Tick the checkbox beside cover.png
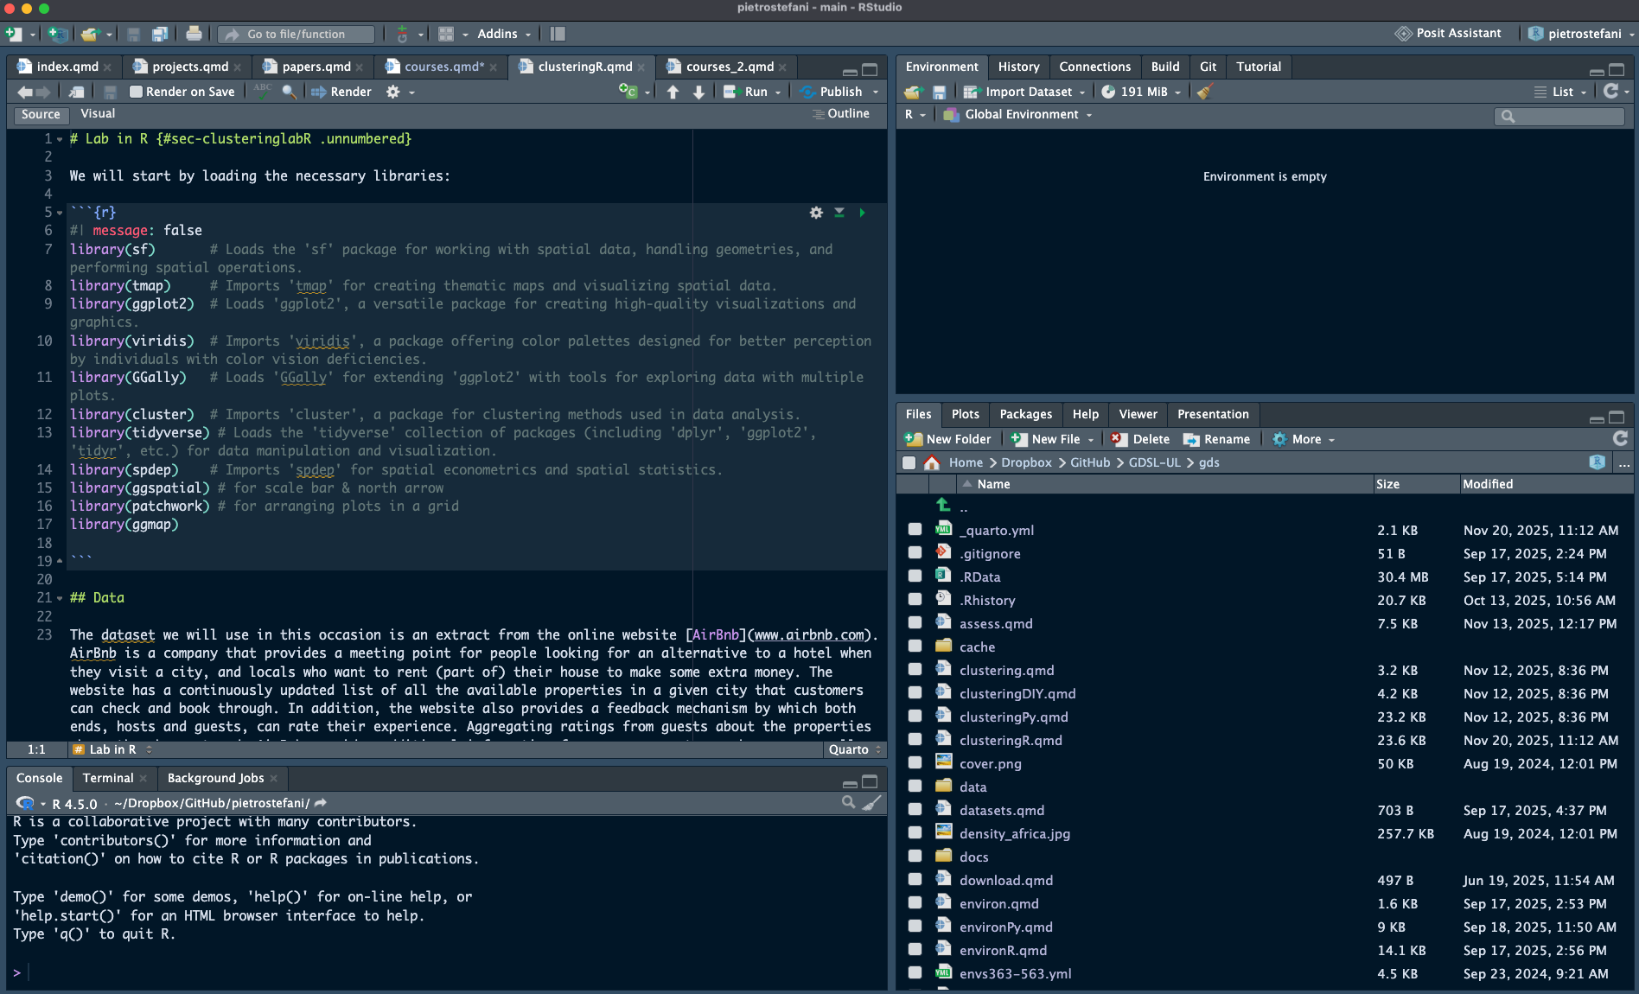 (915, 763)
